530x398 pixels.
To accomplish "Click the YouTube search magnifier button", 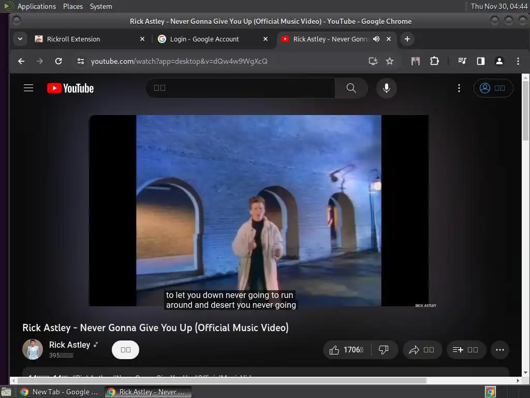I will click(351, 88).
